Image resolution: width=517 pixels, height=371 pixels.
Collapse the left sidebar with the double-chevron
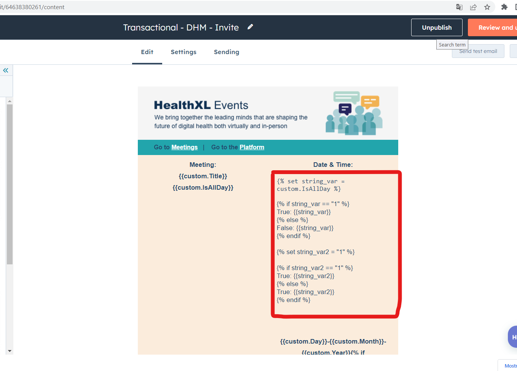coord(6,70)
